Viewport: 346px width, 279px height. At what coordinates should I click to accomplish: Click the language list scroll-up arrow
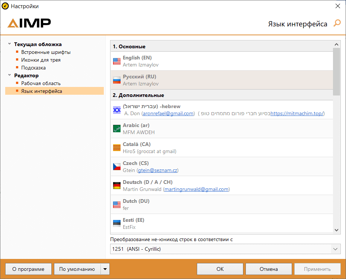pyautogui.click(x=336, y=45)
